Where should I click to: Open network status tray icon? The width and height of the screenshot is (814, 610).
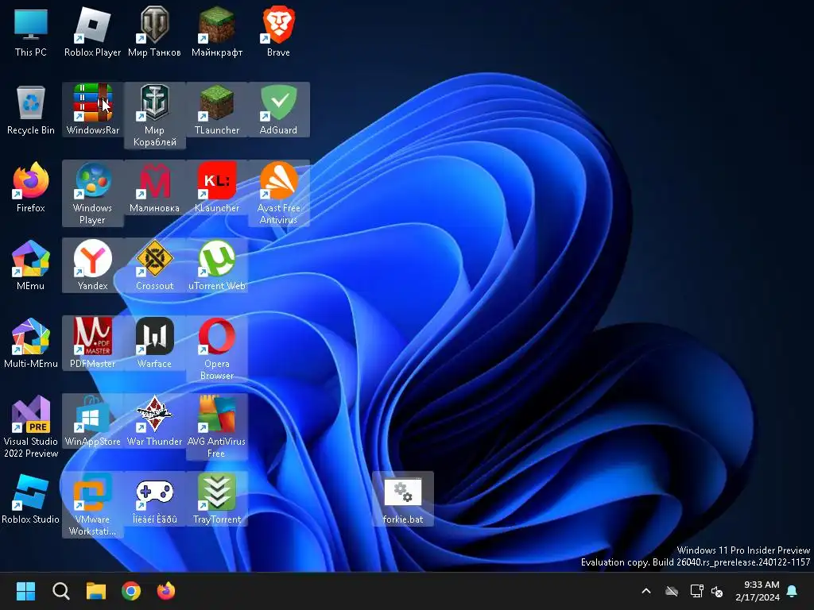coord(696,591)
